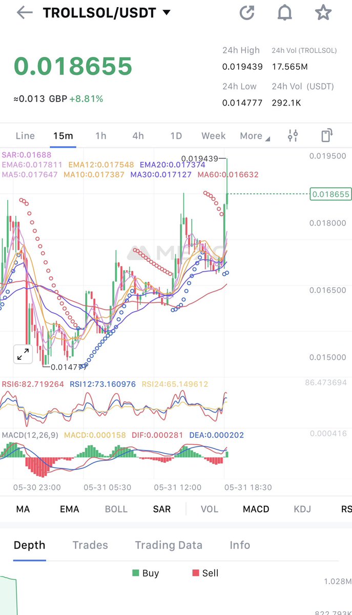This screenshot has width=352, height=615.
Task: Expand chart to fullscreen with arrows icon
Action: [x=23, y=354]
